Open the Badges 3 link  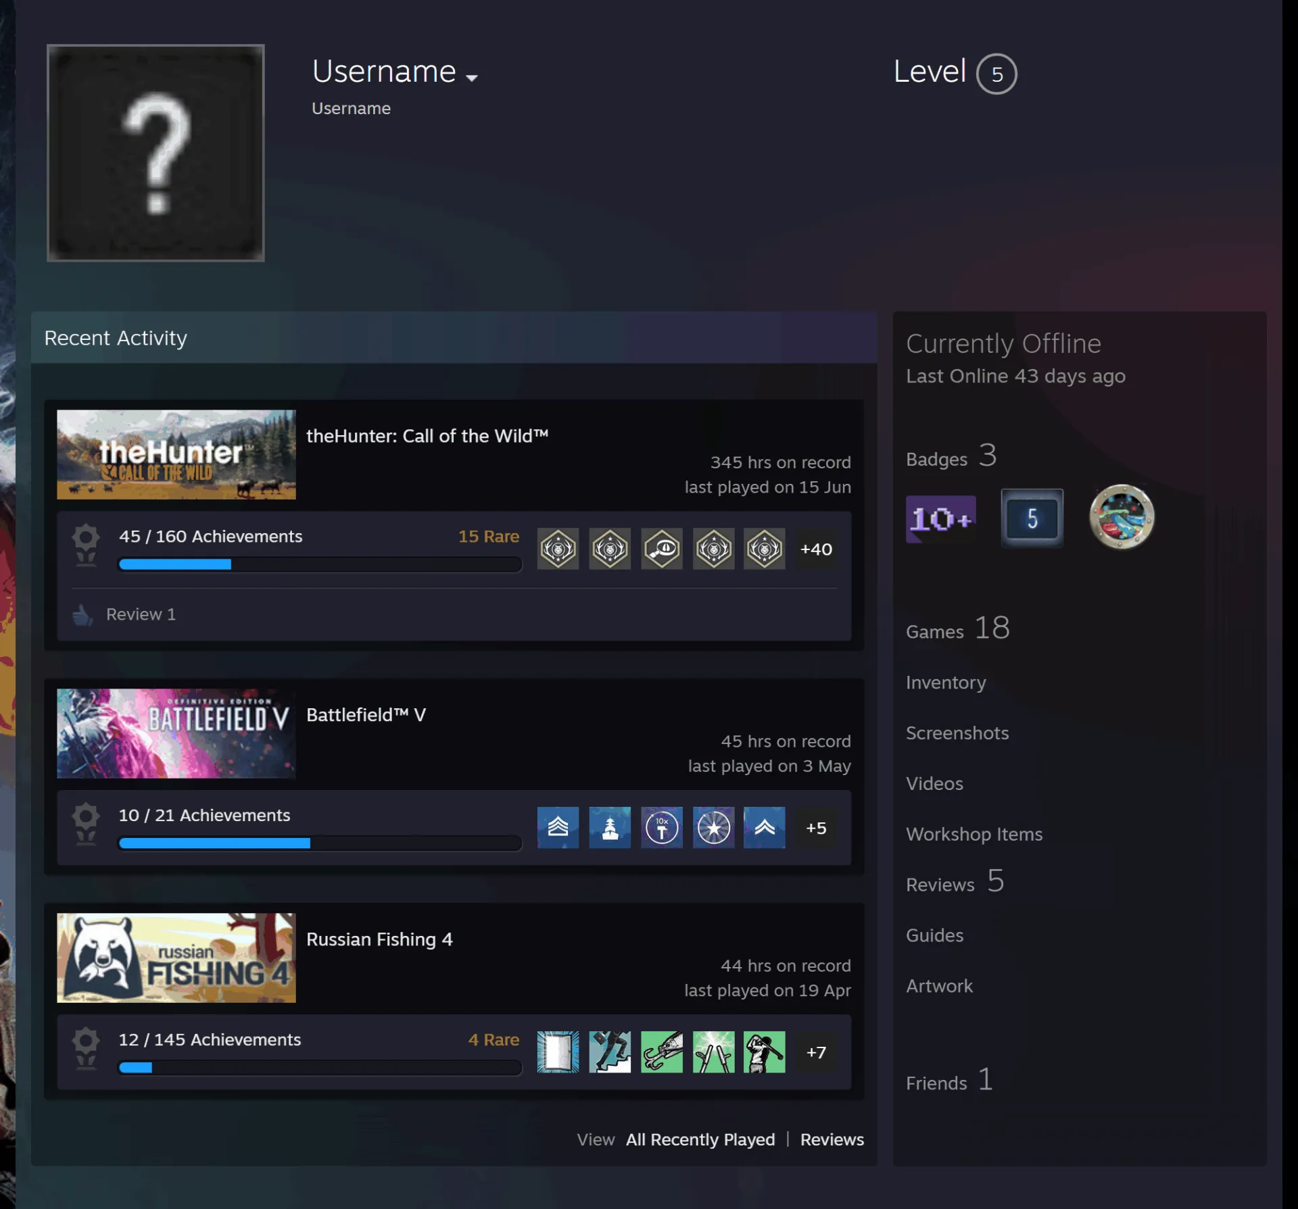click(x=951, y=456)
